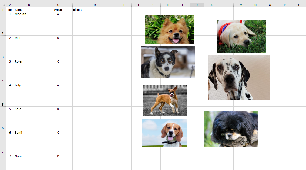Select entire column D via its header
The width and height of the screenshot is (306, 170).
coord(95,5)
